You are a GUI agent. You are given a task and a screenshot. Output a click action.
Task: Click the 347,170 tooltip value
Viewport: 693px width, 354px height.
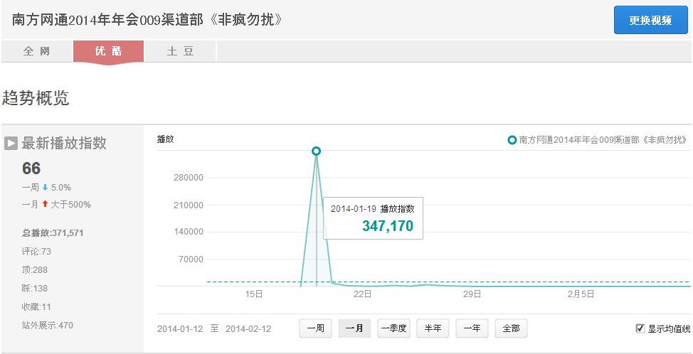[x=388, y=226]
